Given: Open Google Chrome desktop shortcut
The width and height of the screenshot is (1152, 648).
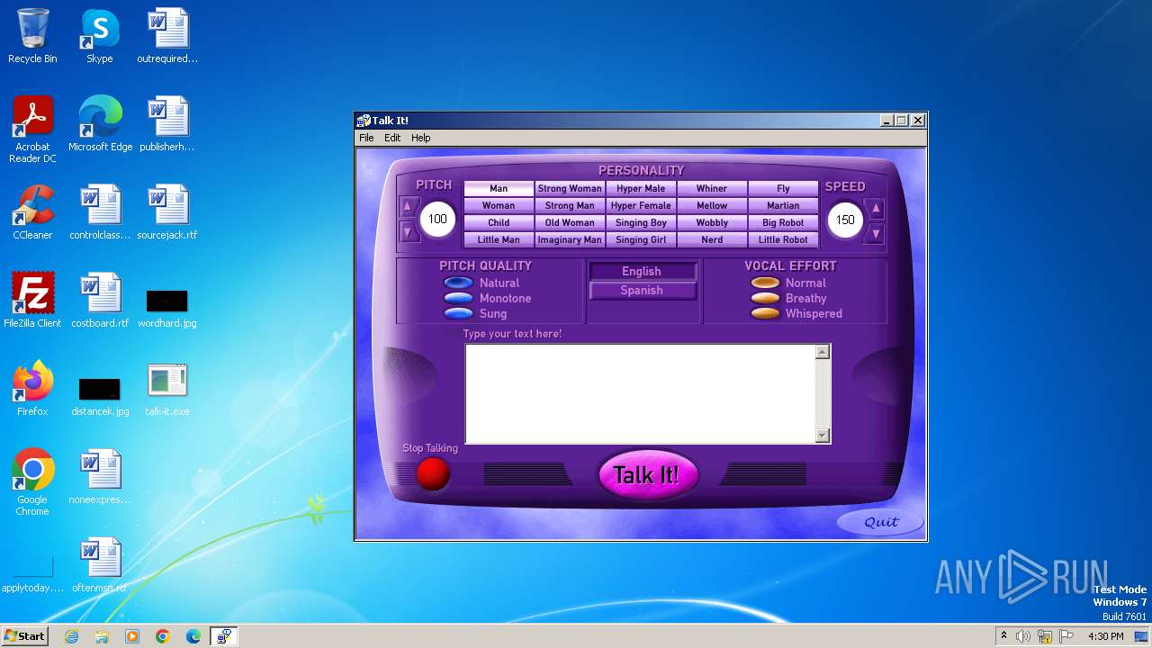Looking at the screenshot, I should tap(32, 482).
